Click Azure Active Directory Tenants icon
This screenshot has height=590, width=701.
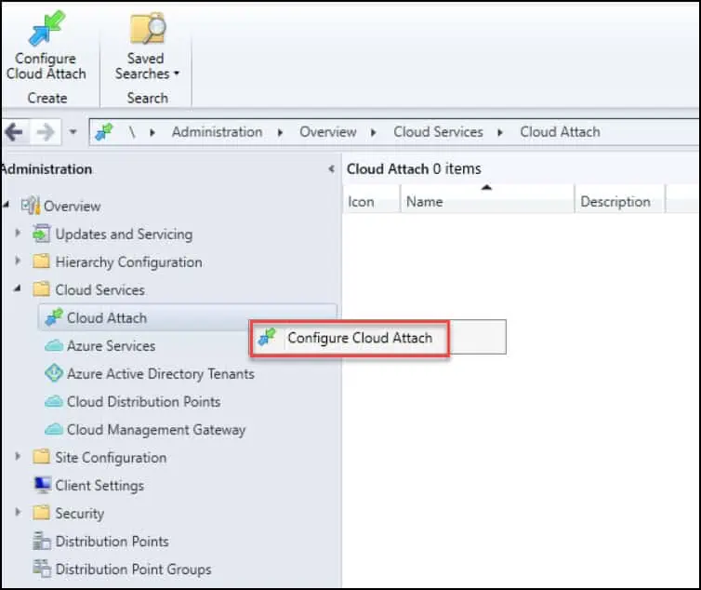click(x=54, y=373)
